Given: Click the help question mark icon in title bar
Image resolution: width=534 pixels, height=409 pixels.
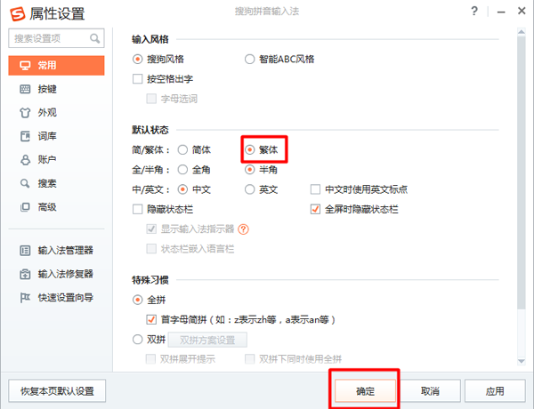Looking at the screenshot, I should pos(473,11).
